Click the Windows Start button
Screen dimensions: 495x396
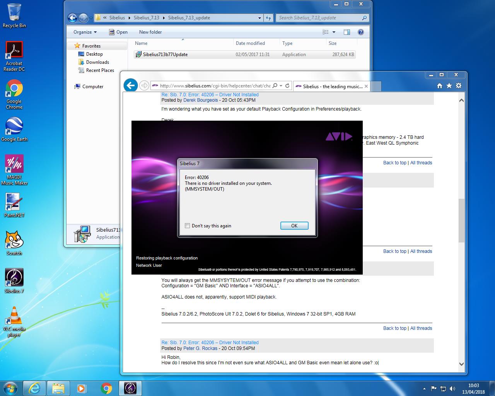pyautogui.click(x=10, y=388)
